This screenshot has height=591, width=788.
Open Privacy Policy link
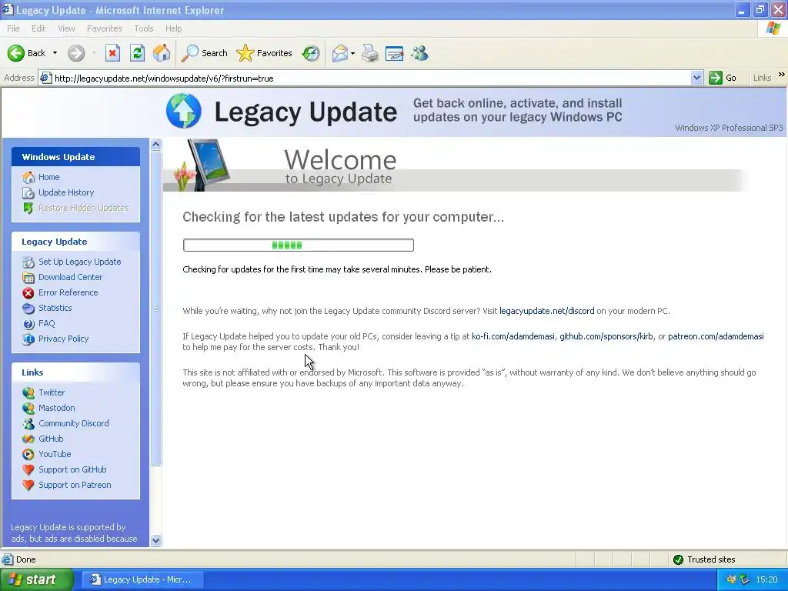click(63, 339)
